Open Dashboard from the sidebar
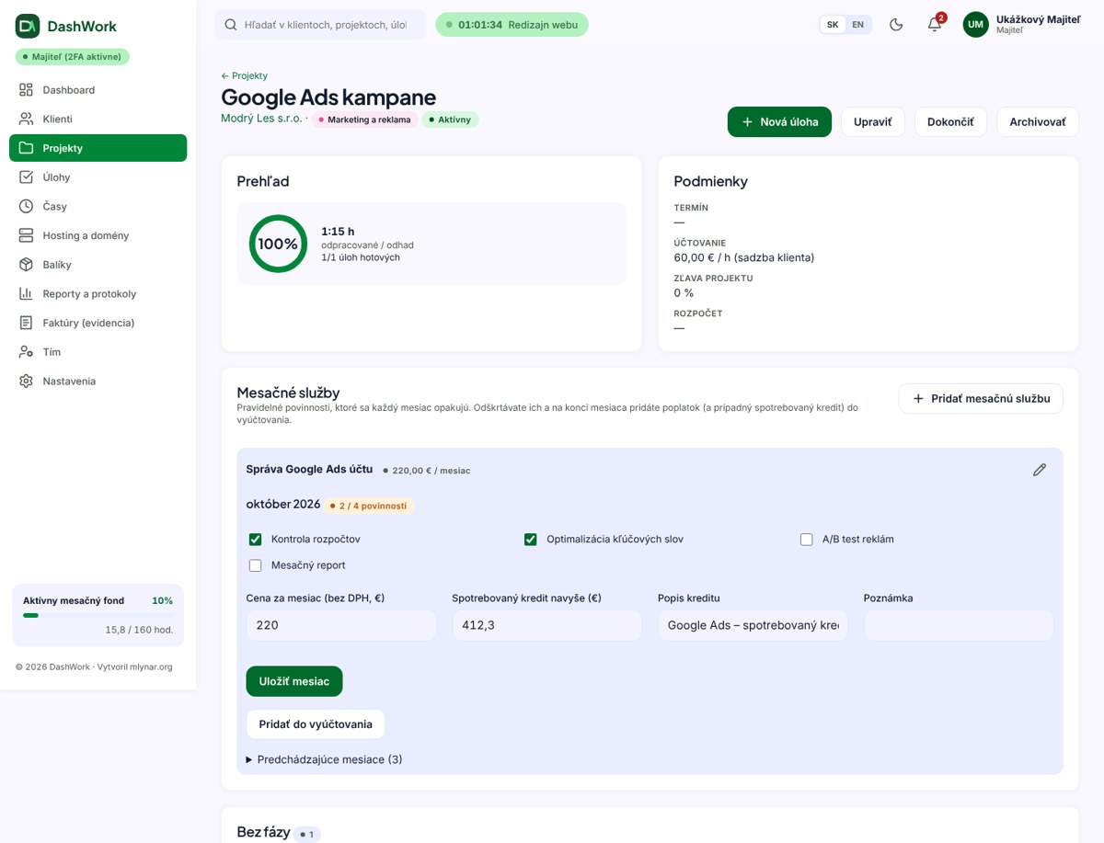1104x843 pixels. [98, 90]
